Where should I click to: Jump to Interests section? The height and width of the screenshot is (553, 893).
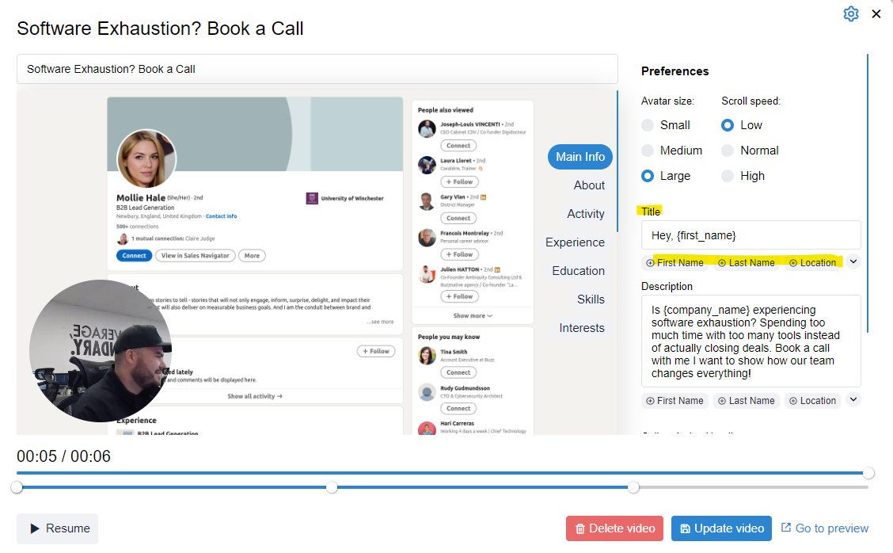click(x=581, y=328)
